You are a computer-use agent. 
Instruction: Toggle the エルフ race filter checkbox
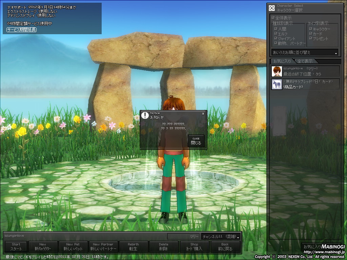tap(276, 34)
